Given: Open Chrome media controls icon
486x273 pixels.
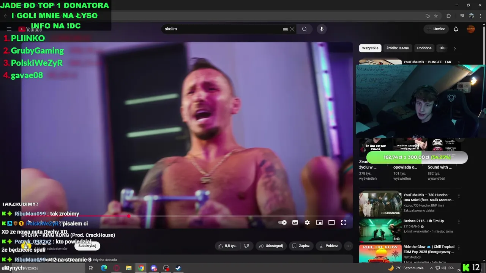Looking at the screenshot, I should tap(462, 16).
